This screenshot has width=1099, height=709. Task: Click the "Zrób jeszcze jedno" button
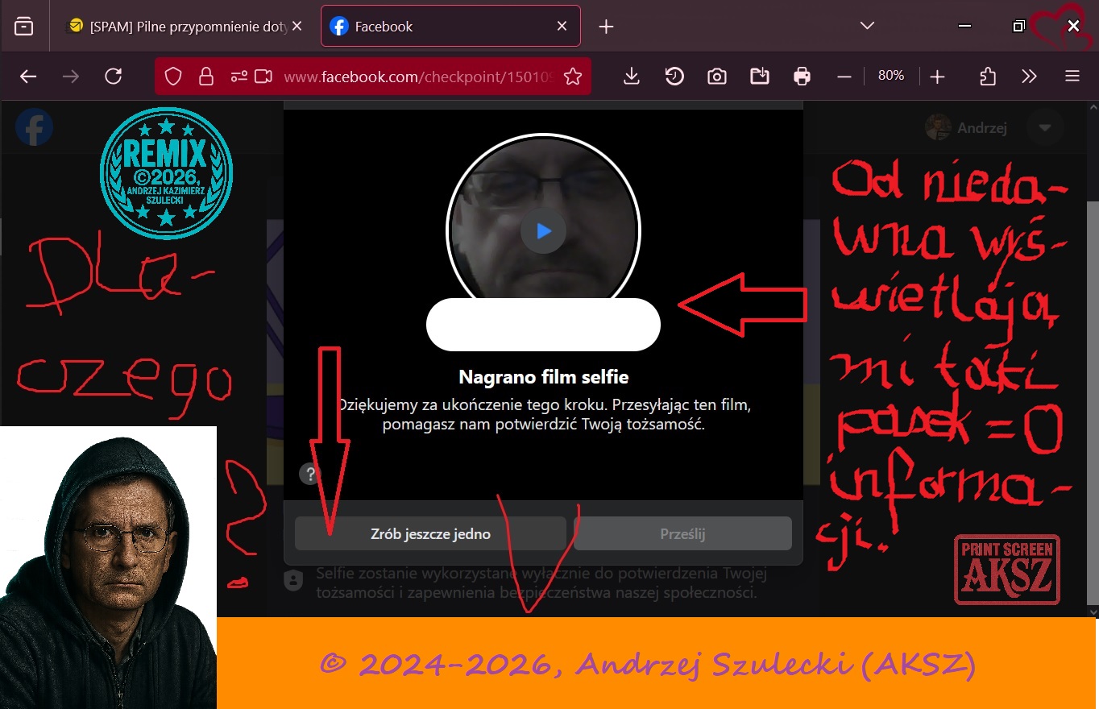pos(430,533)
